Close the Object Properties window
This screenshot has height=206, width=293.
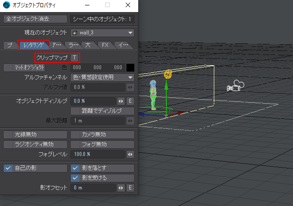point(128,5)
